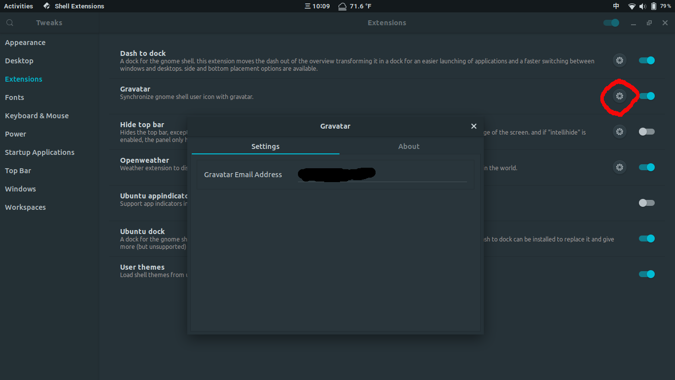675x380 pixels.
Task: Open Shell Extensions app menu
Action: (x=74, y=6)
